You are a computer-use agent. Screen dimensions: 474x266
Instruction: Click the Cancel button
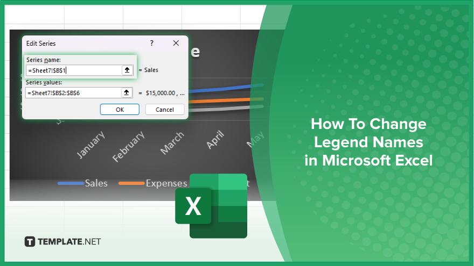point(165,110)
